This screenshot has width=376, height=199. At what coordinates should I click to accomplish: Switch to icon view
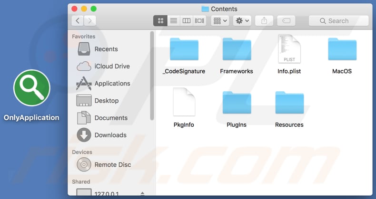[x=160, y=21]
